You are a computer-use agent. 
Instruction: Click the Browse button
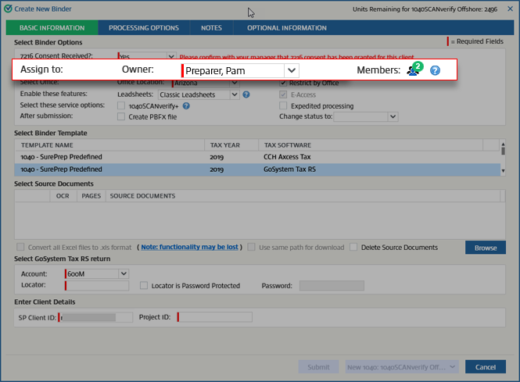485,248
